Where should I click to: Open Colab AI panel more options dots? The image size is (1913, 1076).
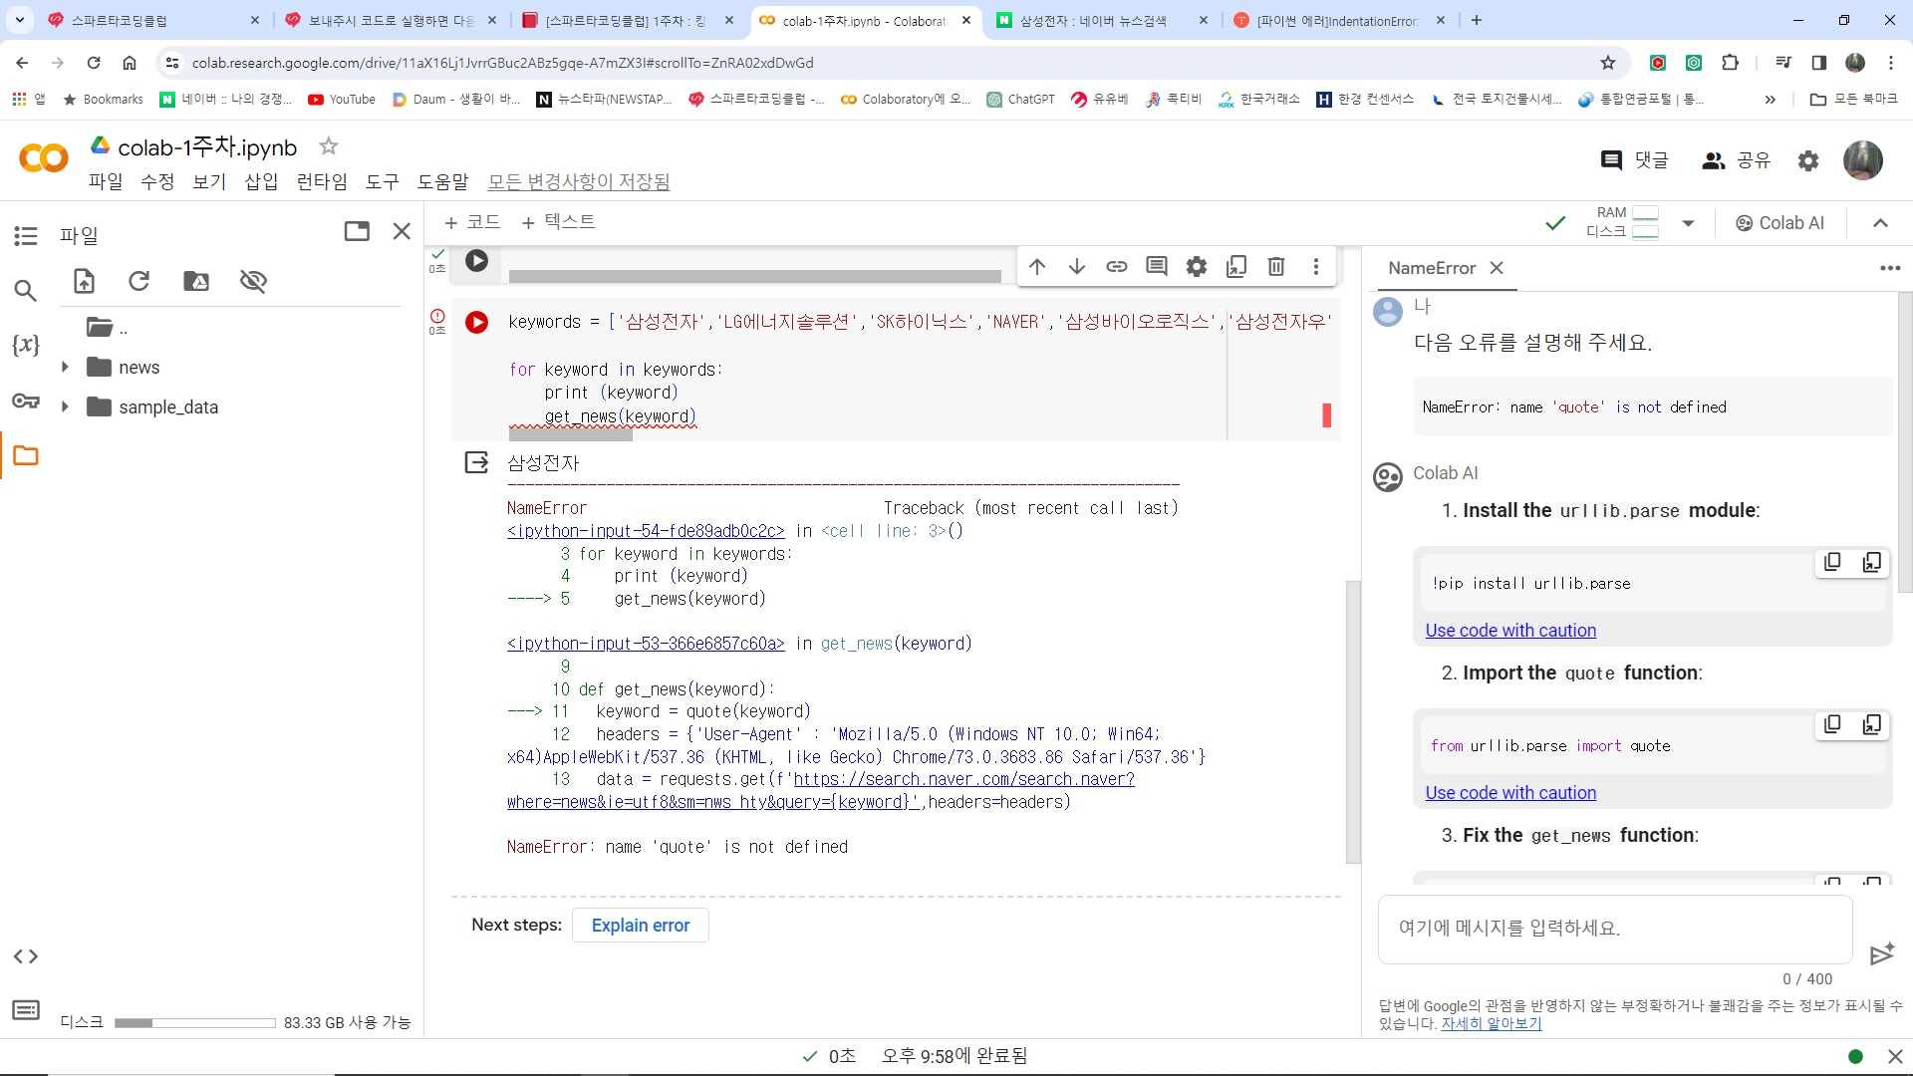tap(1890, 268)
